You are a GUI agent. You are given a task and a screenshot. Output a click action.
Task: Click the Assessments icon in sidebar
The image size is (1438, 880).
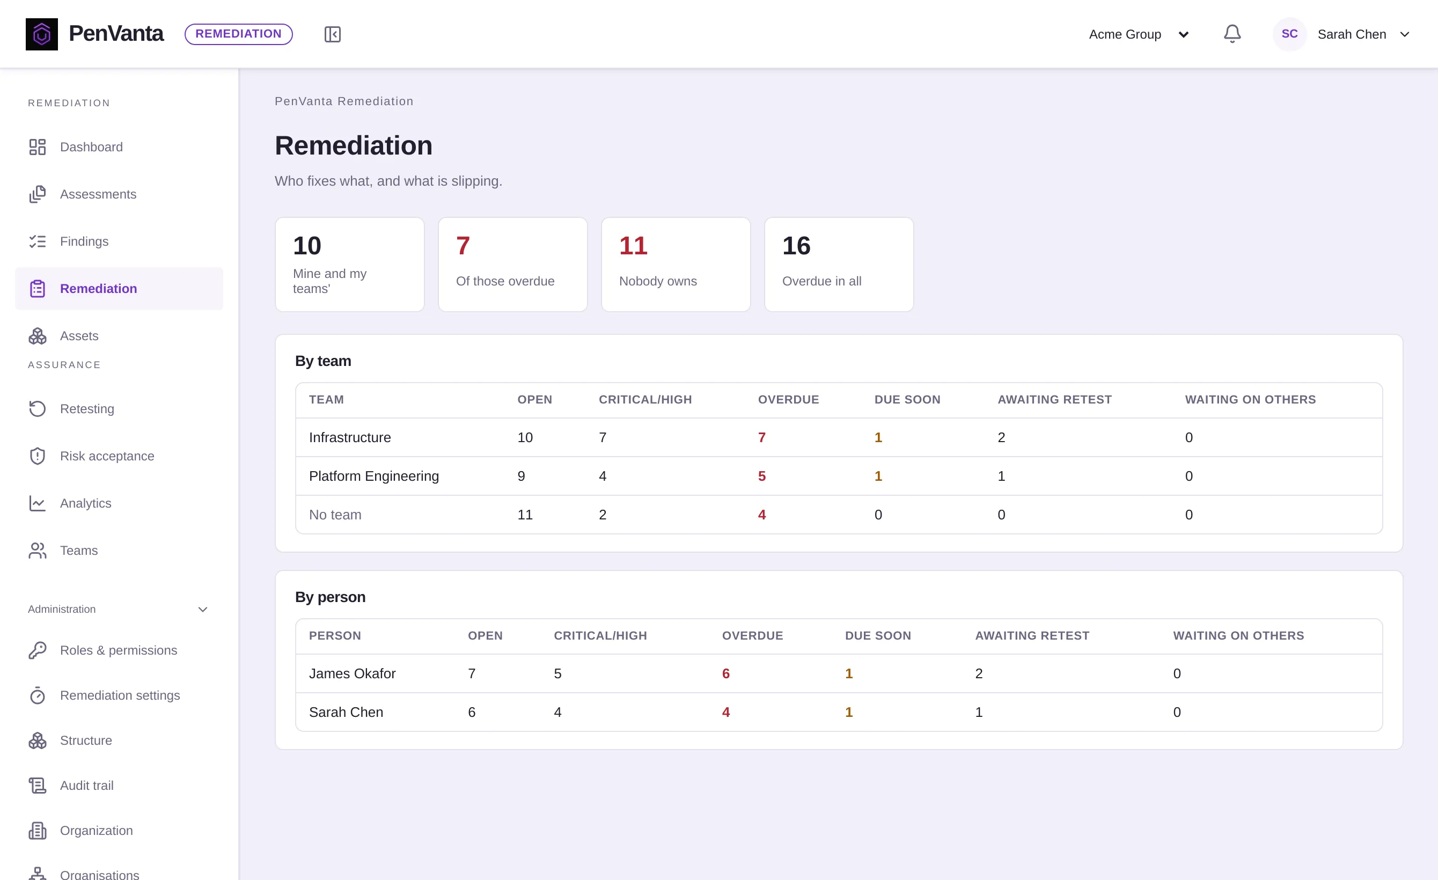[x=38, y=194]
